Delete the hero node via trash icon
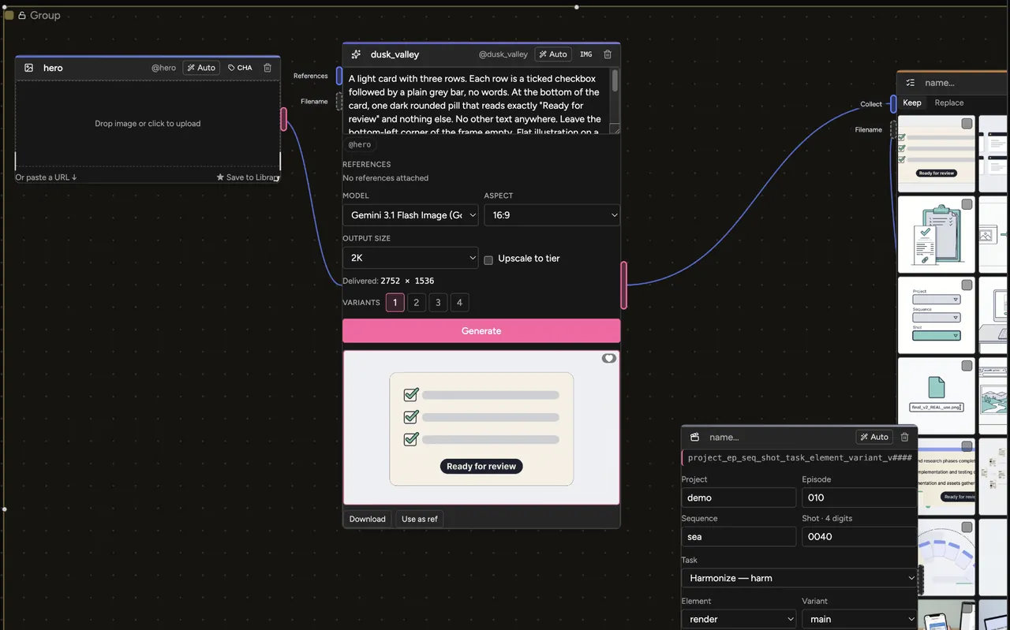The height and width of the screenshot is (630, 1010). [x=267, y=68]
